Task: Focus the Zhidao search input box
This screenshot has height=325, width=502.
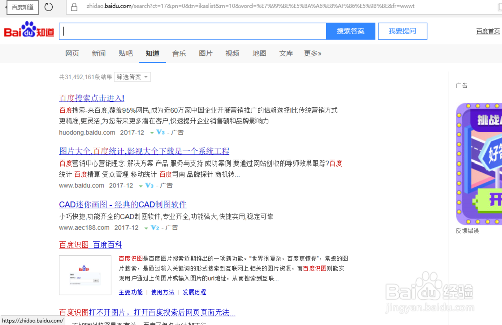Action: 193,31
